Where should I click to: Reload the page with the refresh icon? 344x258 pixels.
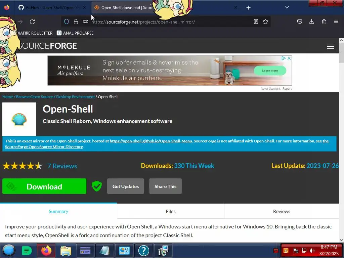coord(32,22)
